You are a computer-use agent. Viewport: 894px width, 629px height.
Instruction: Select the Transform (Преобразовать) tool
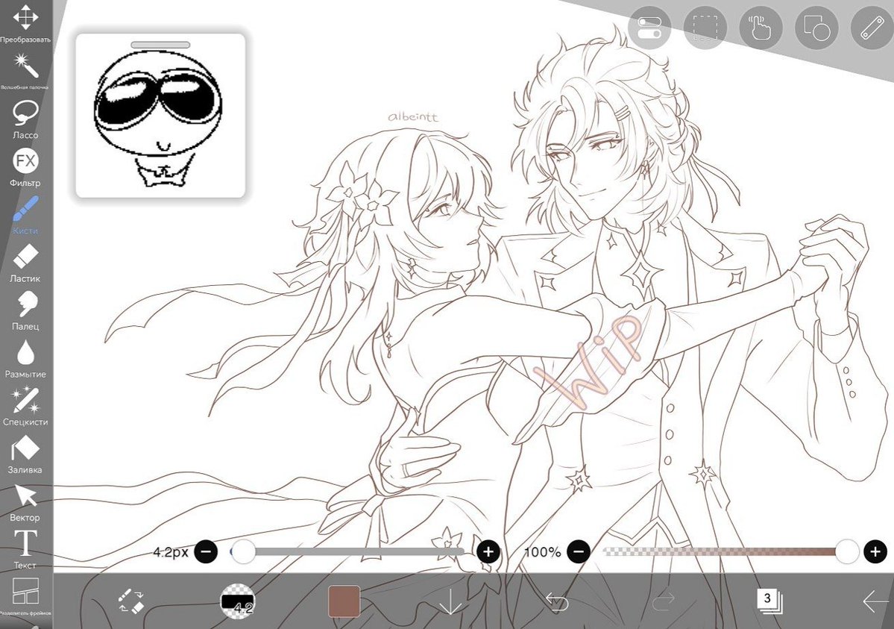tap(25, 23)
